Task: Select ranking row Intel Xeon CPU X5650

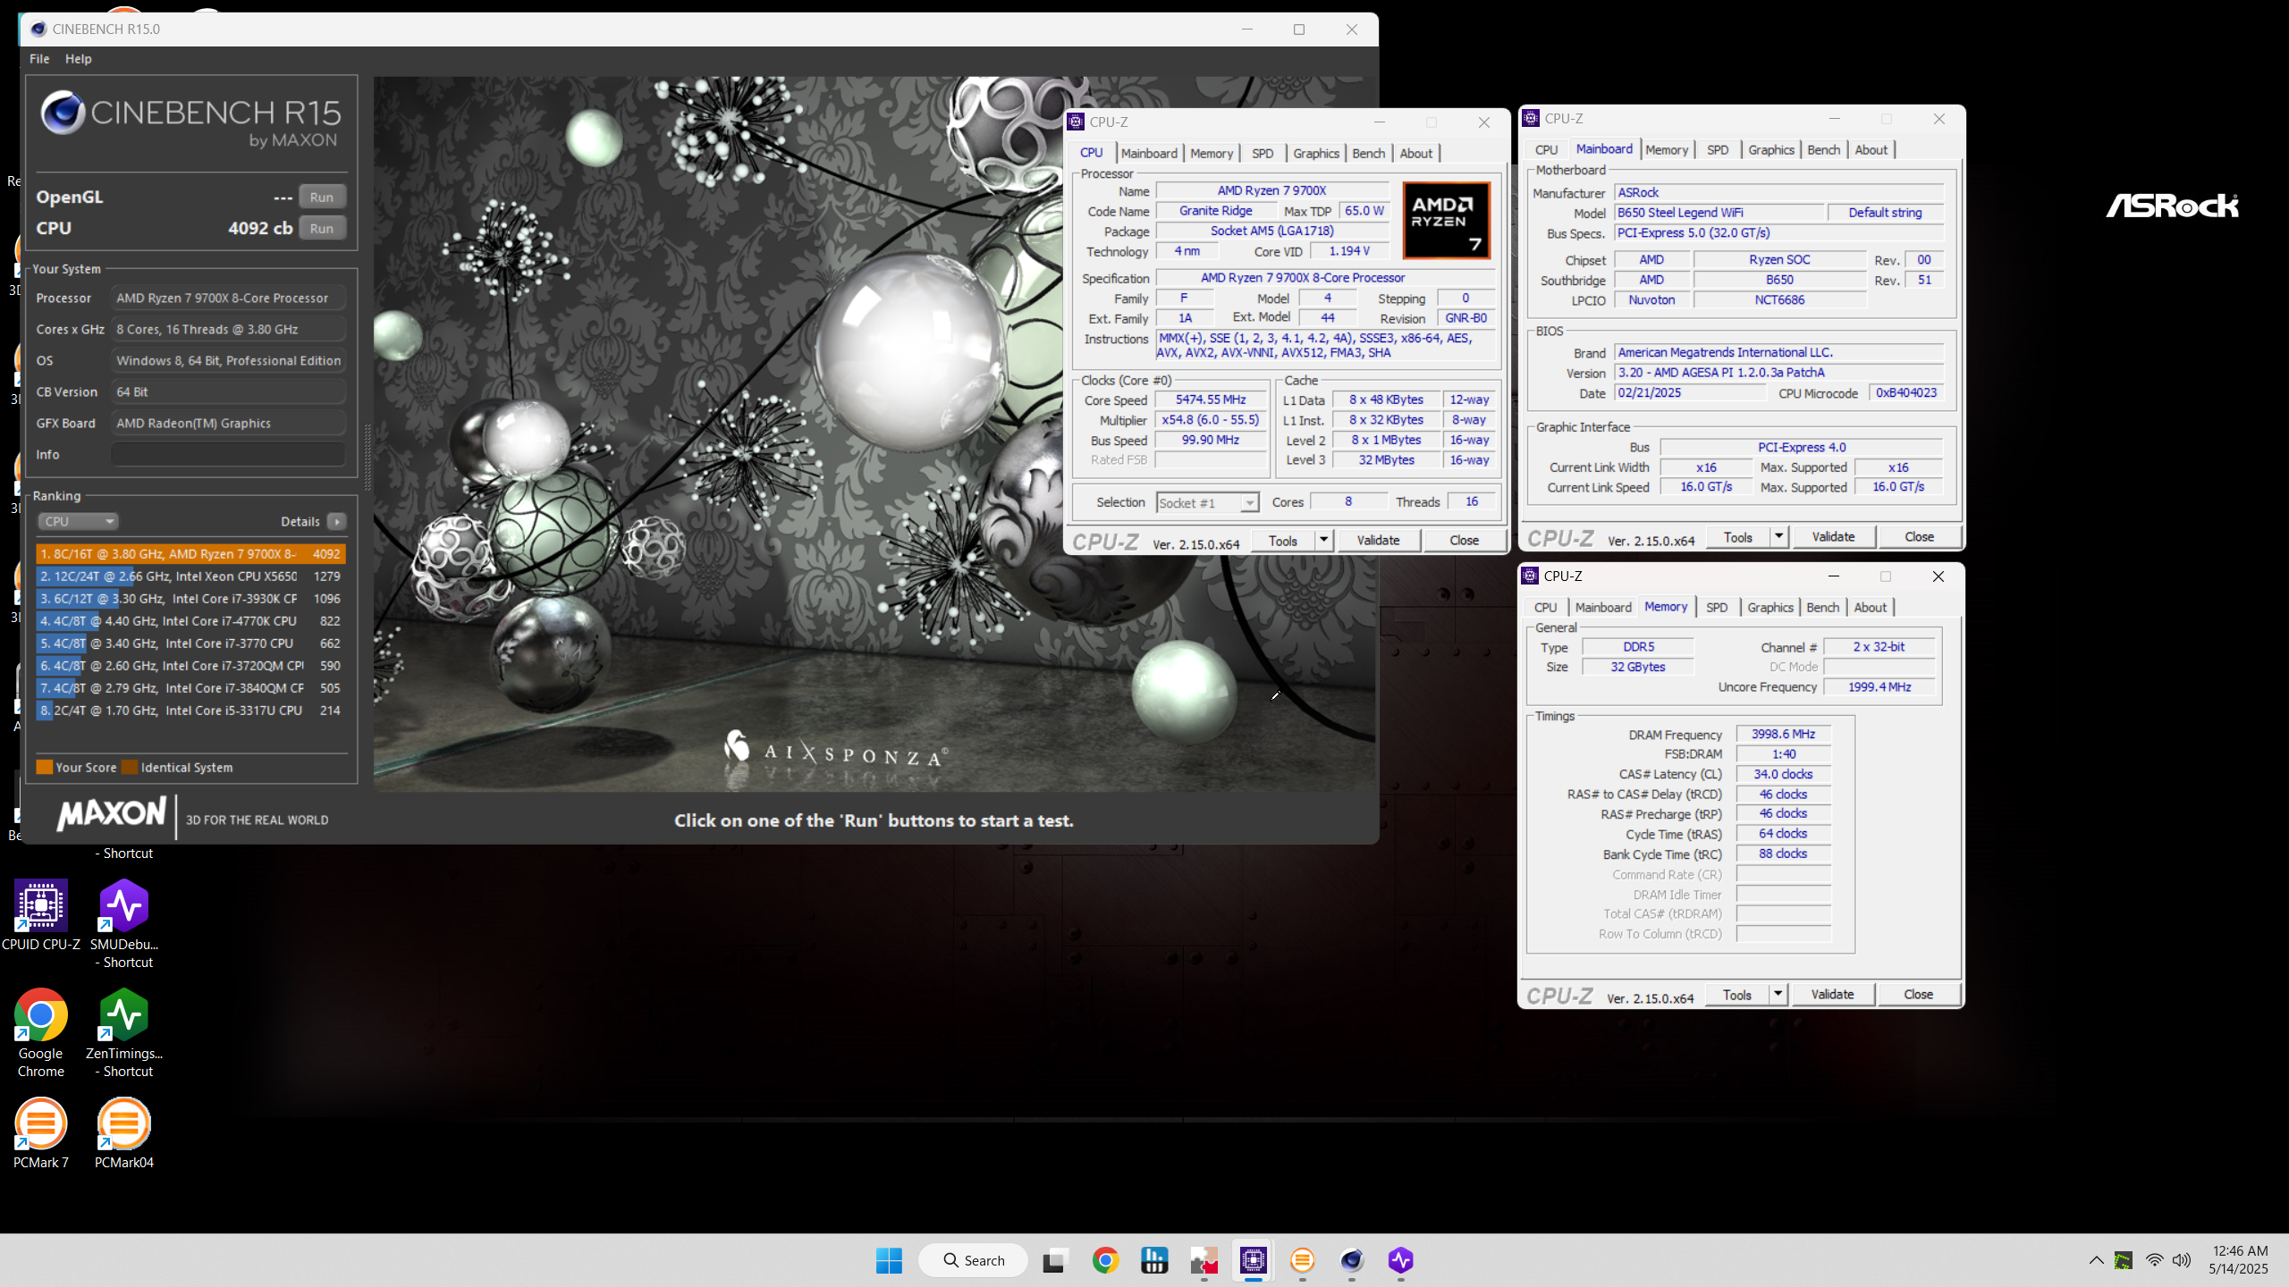Action: tap(190, 576)
